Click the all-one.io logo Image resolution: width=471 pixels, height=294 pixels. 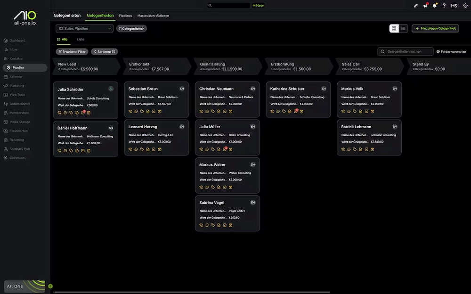click(25, 18)
